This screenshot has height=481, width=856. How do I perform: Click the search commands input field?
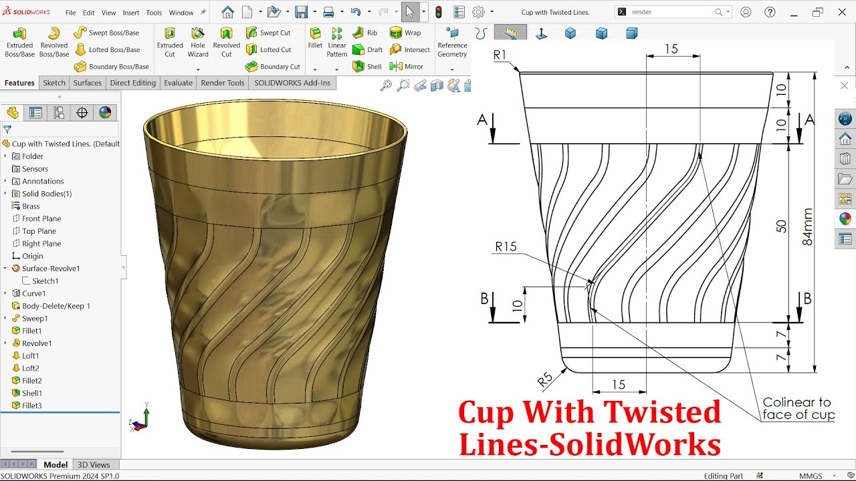(x=672, y=12)
